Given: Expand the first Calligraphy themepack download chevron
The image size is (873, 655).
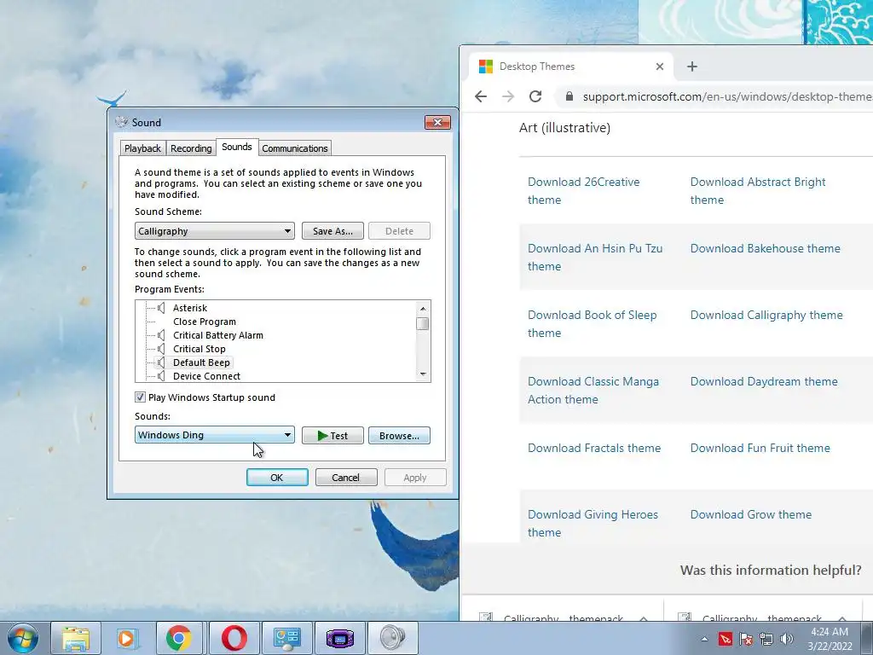Looking at the screenshot, I should click(x=645, y=617).
